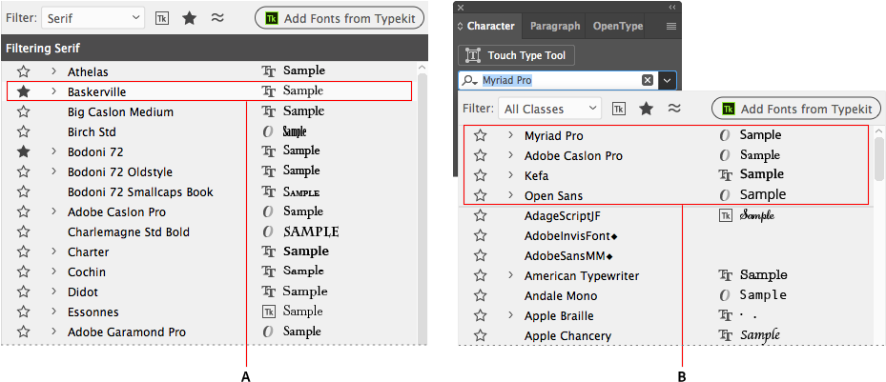Unstar the Bodoni 72 font
The image size is (886, 382).
(x=23, y=151)
